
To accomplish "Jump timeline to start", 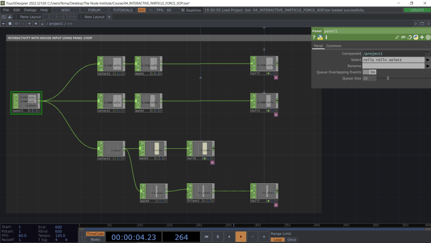I will tap(206, 237).
